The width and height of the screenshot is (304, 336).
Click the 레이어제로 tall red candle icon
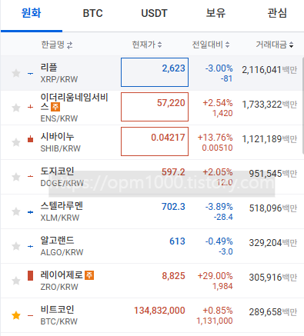tap(30, 276)
